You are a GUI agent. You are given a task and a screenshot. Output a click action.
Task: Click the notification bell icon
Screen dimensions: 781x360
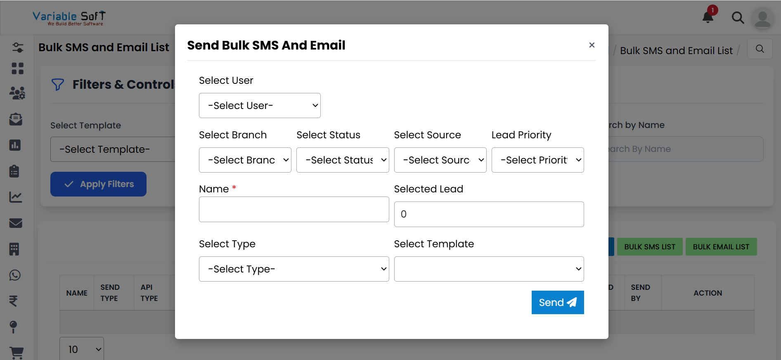(x=708, y=17)
